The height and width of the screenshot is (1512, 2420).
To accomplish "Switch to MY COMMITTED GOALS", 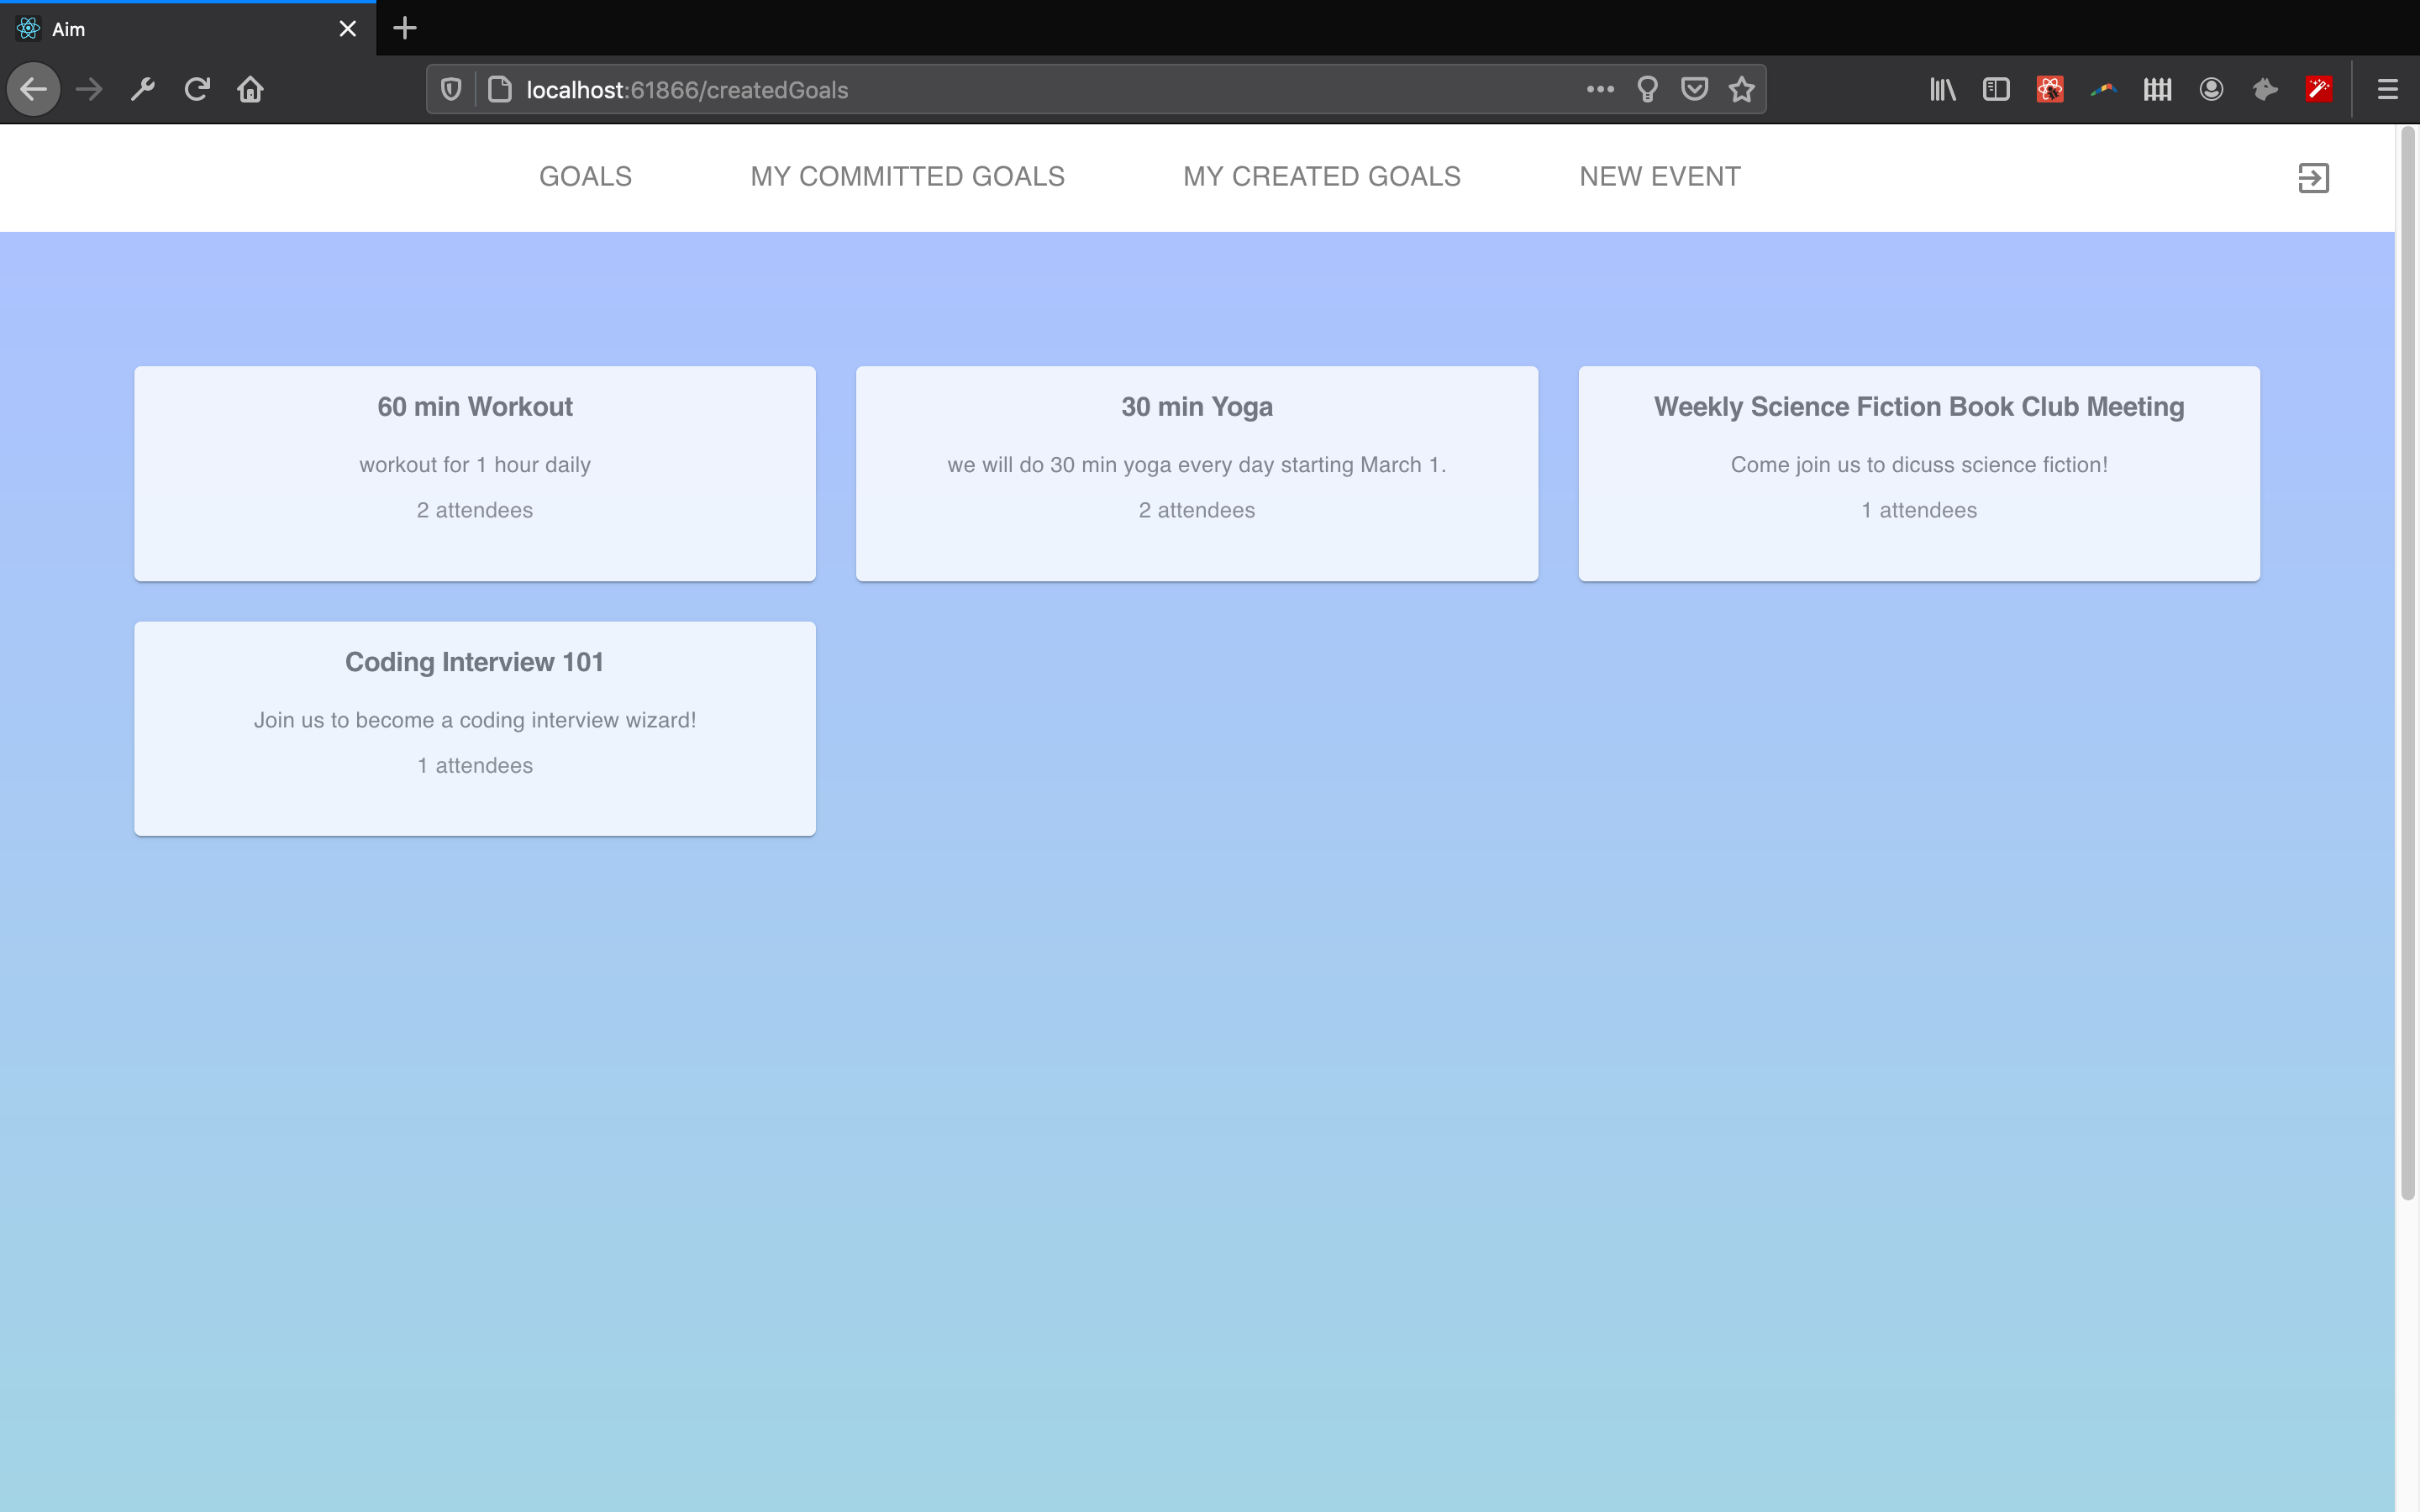I will point(907,177).
